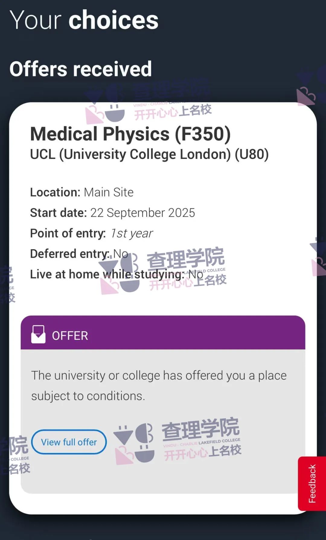Click the watermark logo beside View full offer
326x540 pixels.
click(133, 443)
